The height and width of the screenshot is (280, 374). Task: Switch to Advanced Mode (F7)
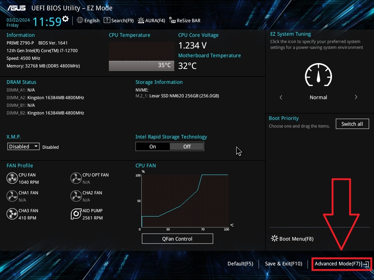[x=341, y=264]
